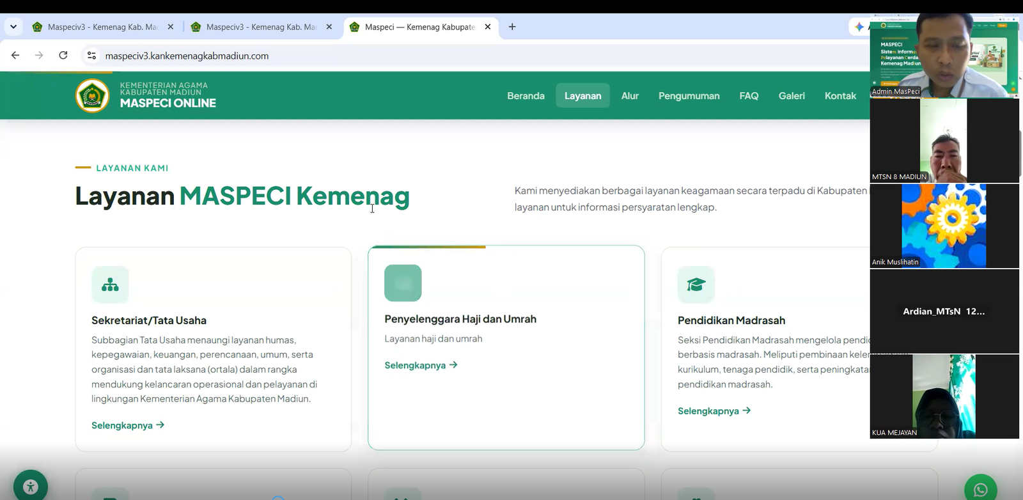Viewport: 1023px width, 500px height.
Task: Select the Ardian_MTsN 12 participant tile
Action: point(944,311)
